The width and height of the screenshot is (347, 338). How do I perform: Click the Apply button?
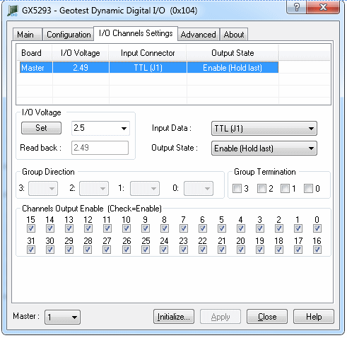click(220, 317)
